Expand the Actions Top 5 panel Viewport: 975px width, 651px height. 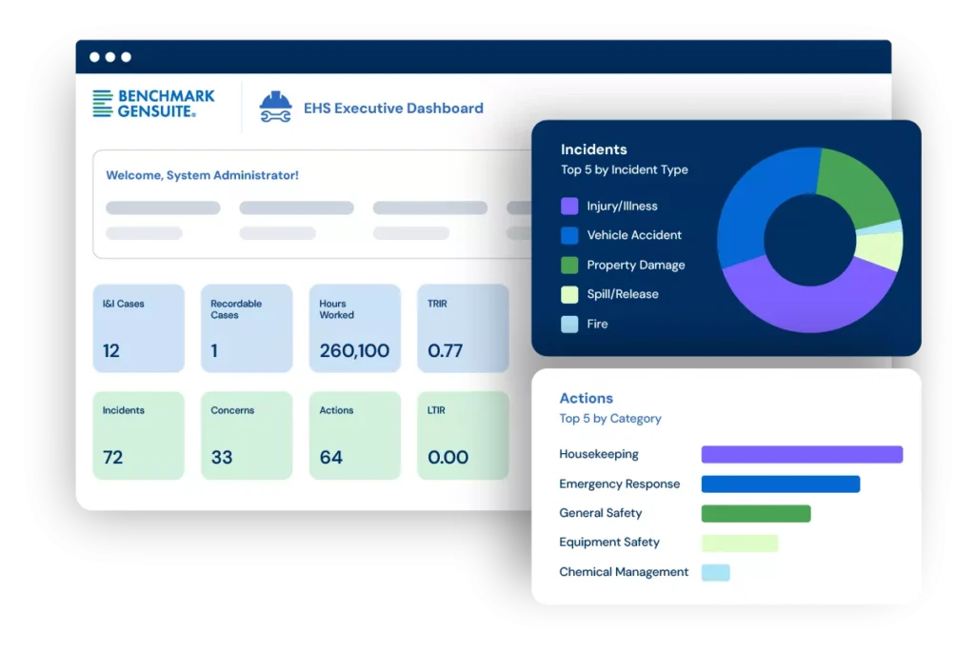tap(586, 398)
